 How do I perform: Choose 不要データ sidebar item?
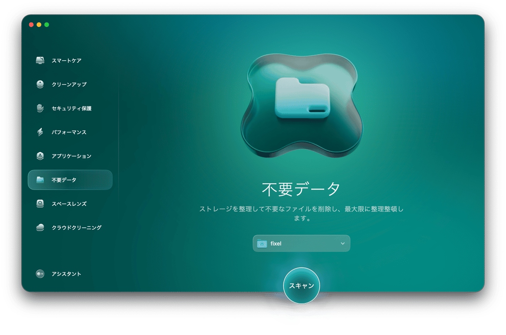click(x=70, y=180)
